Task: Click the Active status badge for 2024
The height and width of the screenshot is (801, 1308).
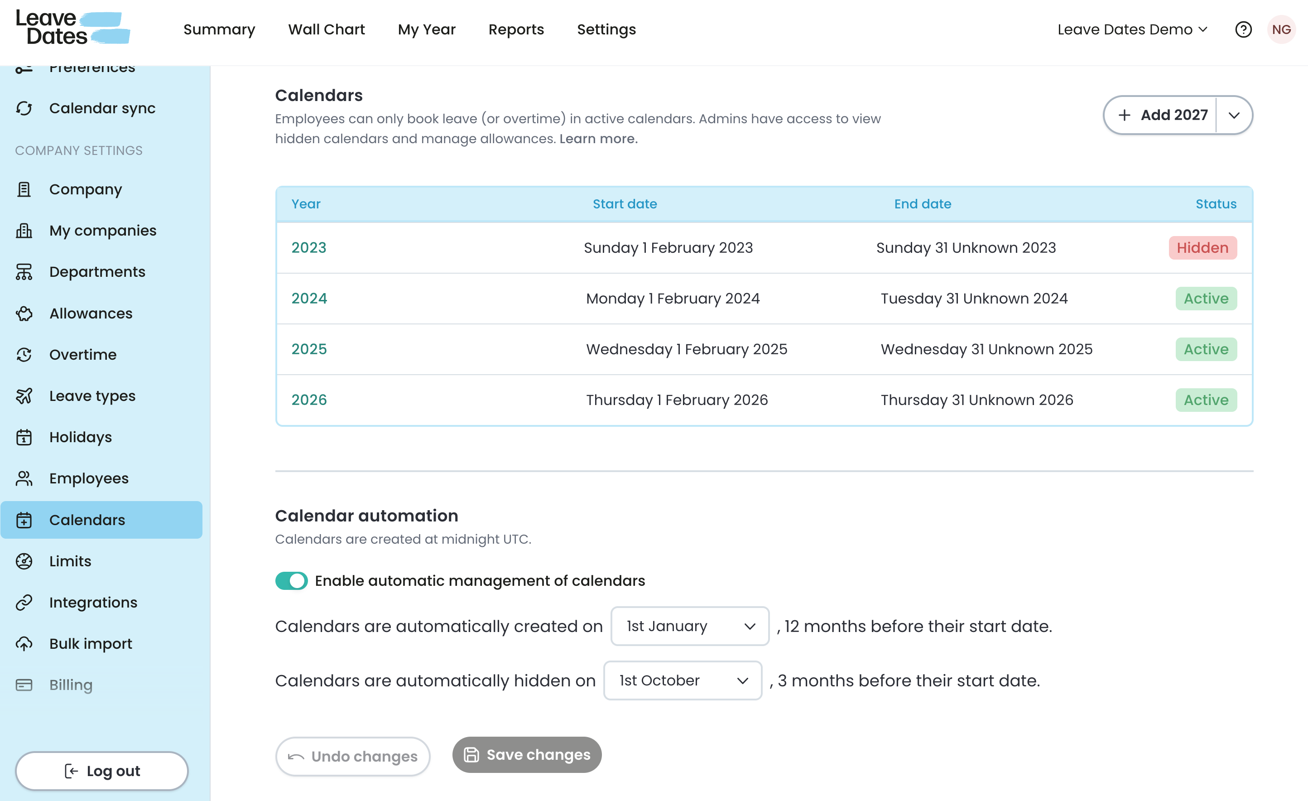Action: tap(1206, 299)
